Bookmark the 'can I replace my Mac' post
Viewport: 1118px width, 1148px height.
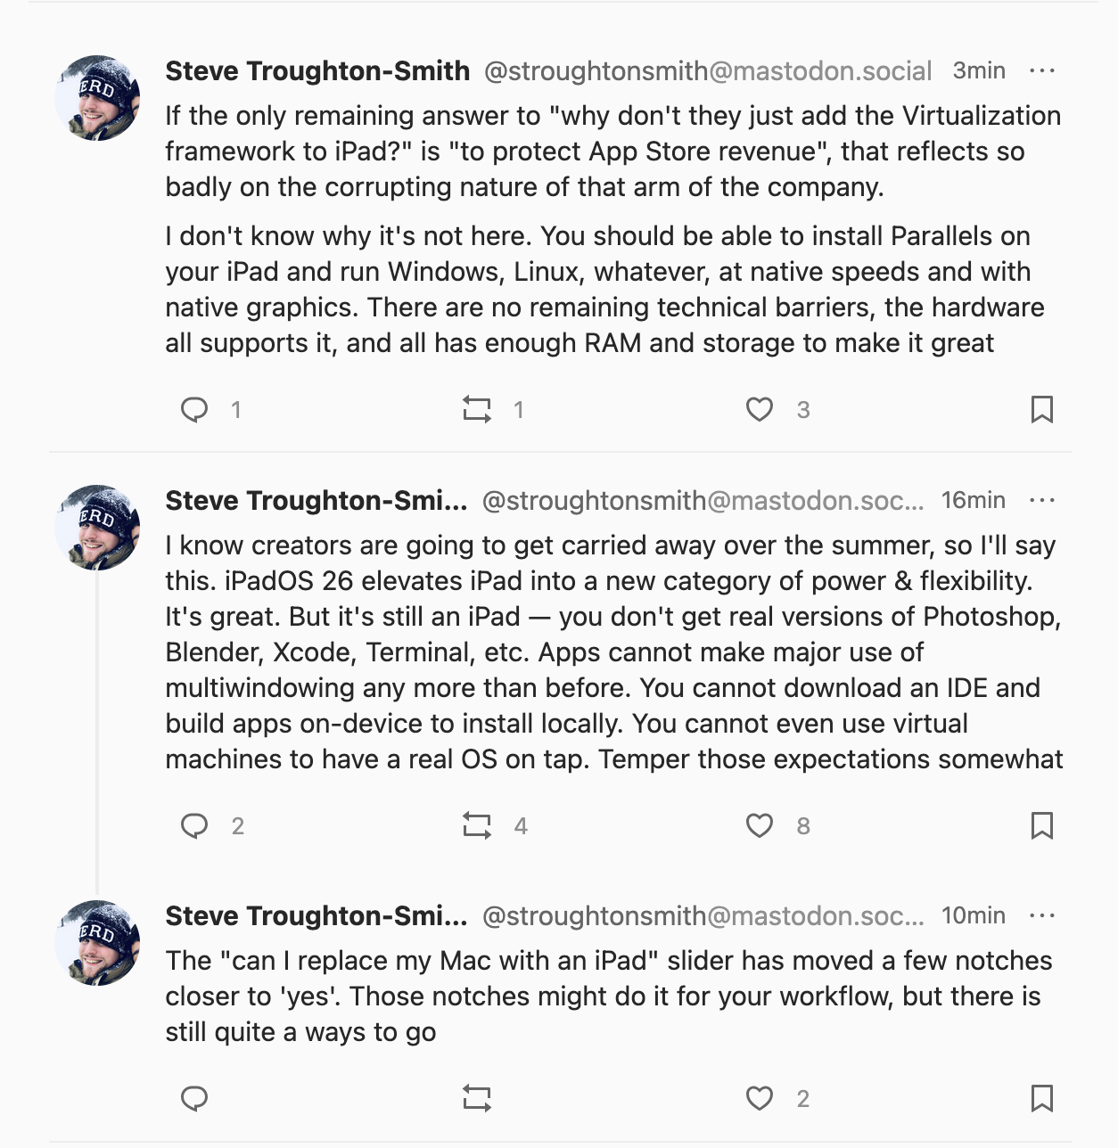pos(1041,1099)
